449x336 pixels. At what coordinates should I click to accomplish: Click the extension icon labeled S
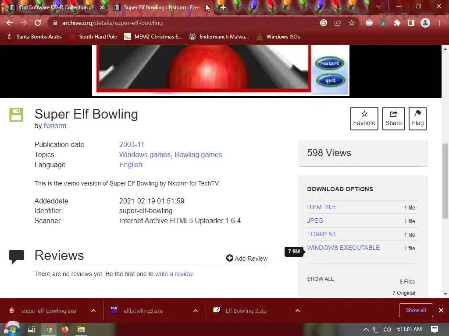(x=383, y=23)
